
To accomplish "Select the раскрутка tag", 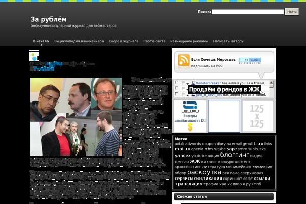I will coord(204,172).
